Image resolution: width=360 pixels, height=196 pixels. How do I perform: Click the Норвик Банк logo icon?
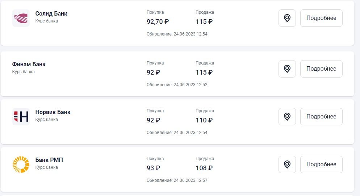pyautogui.click(x=21, y=117)
